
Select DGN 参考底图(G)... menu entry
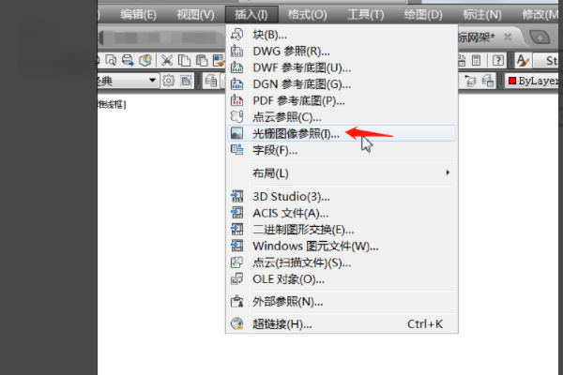[x=342, y=84]
